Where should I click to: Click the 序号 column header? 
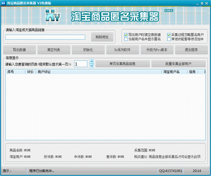[x=15, y=72]
